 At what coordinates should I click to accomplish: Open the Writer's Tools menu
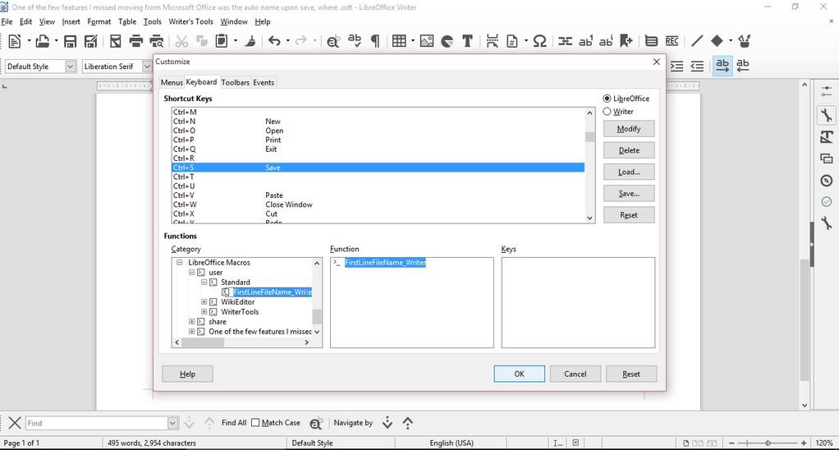(190, 21)
